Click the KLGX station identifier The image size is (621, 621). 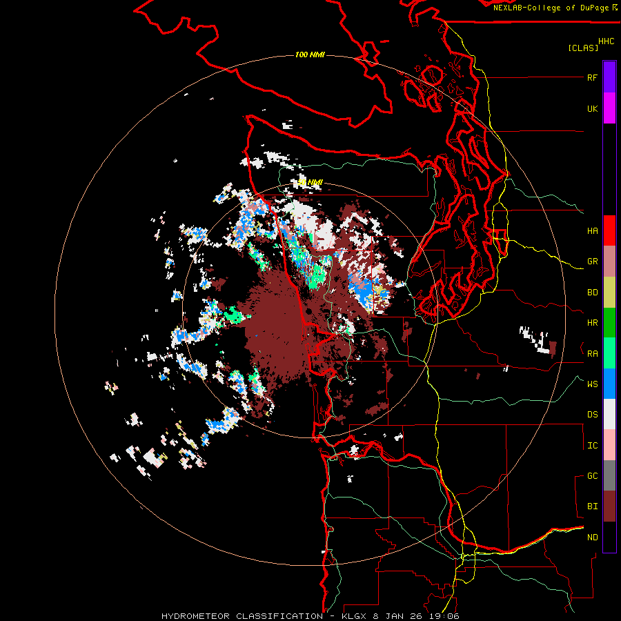coord(353,616)
